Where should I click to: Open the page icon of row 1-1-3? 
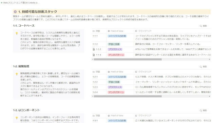coord(94,49)
